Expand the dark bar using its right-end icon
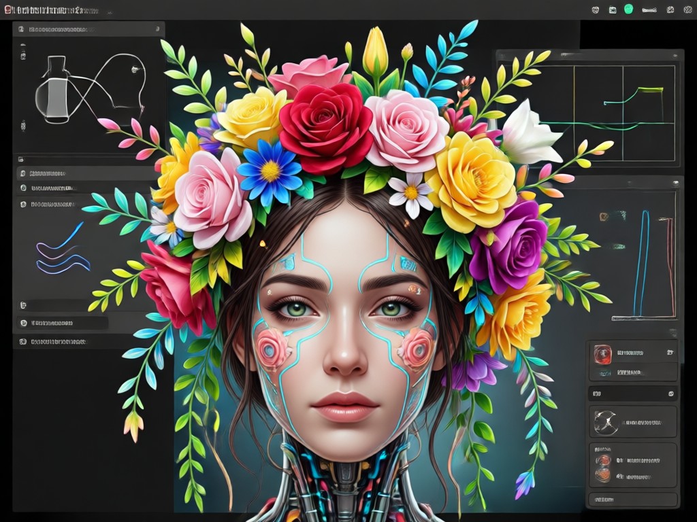This screenshot has height=522, width=697. tap(670, 394)
